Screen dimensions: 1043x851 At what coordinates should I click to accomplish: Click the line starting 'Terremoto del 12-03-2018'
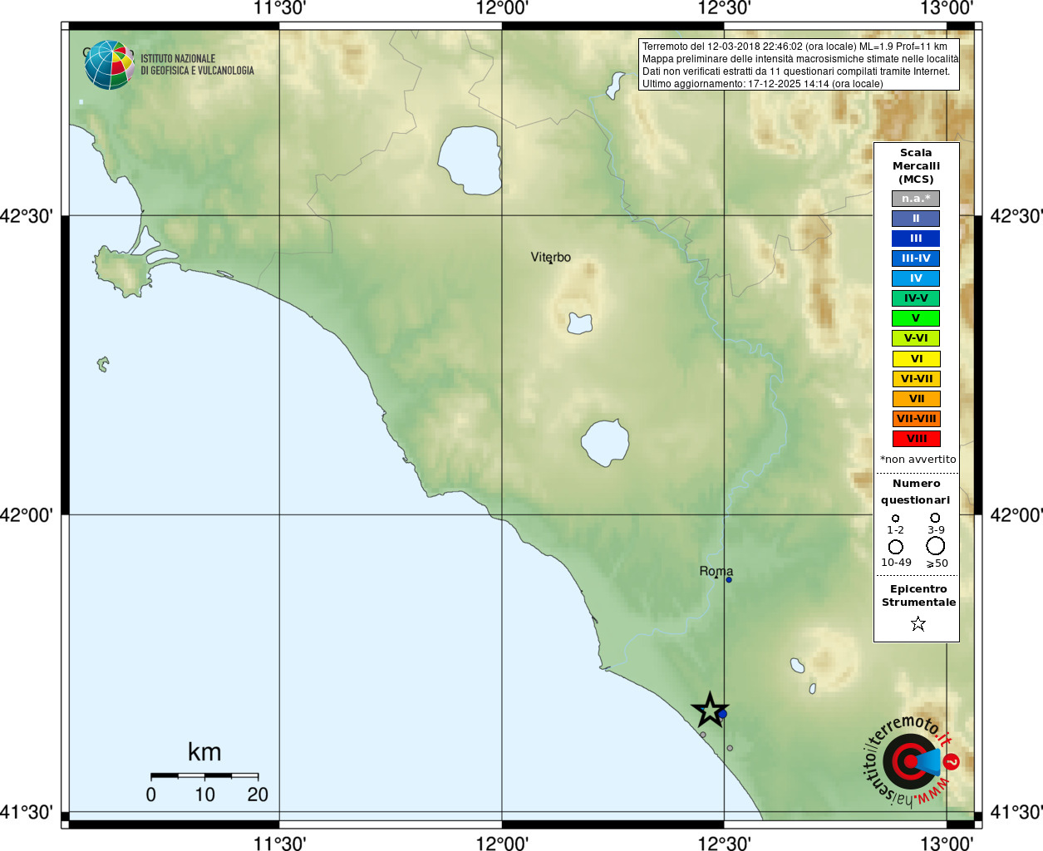(795, 47)
